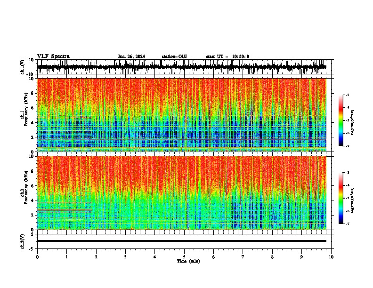
Task: Click the "-7" tick on ch.2 colorbar
Action: point(347,224)
